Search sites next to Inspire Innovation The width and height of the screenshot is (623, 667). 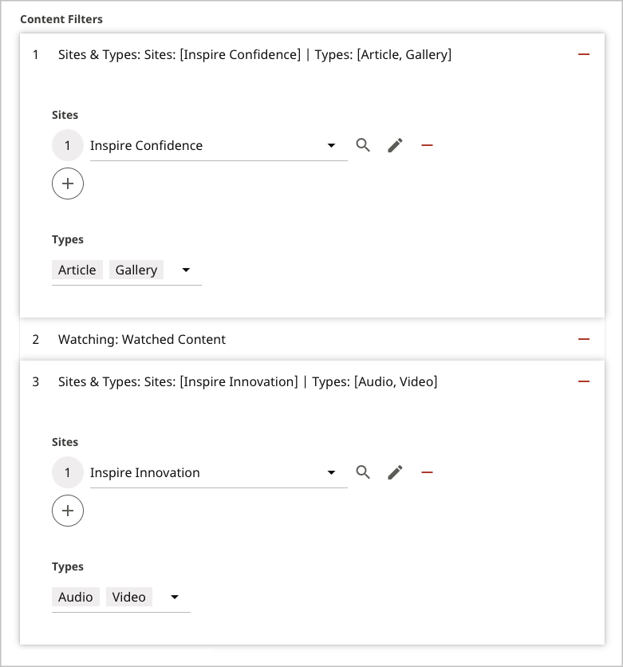pos(363,472)
